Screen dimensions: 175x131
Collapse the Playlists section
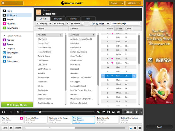4,49
